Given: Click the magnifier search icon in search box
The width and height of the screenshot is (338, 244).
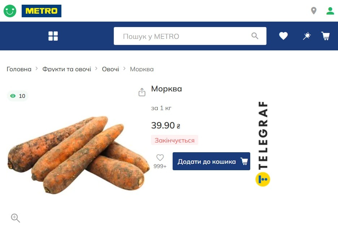Looking at the screenshot, I should tap(255, 36).
